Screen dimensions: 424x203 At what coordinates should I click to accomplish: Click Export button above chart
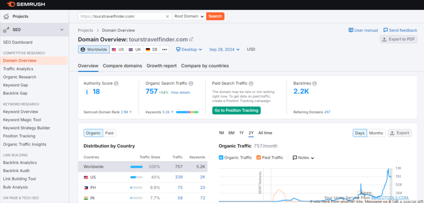coord(400,133)
